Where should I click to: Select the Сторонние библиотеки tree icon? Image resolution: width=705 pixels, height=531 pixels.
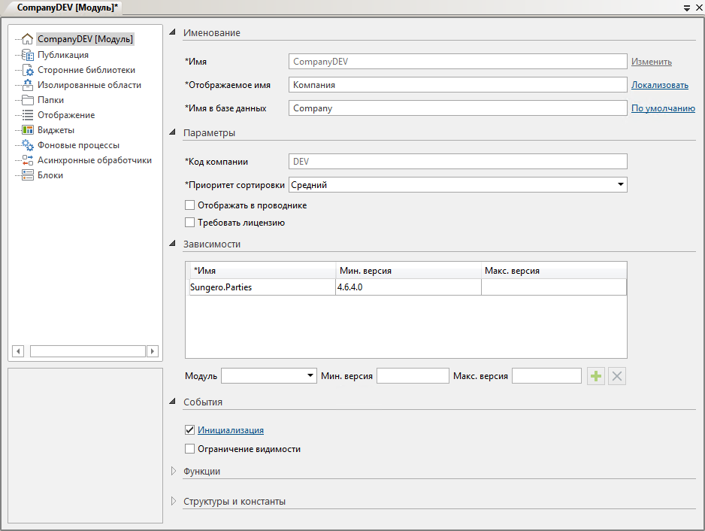(28, 70)
